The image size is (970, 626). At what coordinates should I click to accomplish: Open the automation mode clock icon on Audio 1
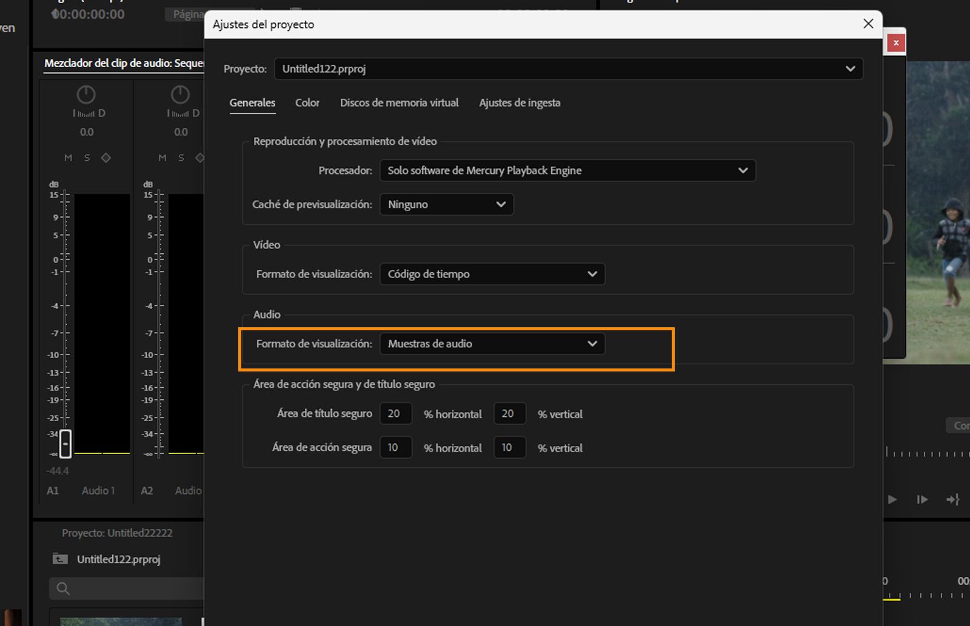(85, 95)
